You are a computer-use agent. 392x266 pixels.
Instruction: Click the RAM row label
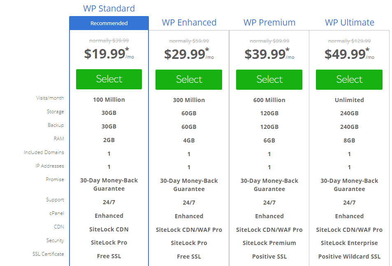click(58, 139)
